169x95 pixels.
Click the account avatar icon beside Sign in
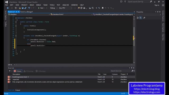[x=163, y=5]
